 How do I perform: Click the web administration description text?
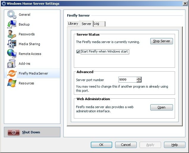105,109
